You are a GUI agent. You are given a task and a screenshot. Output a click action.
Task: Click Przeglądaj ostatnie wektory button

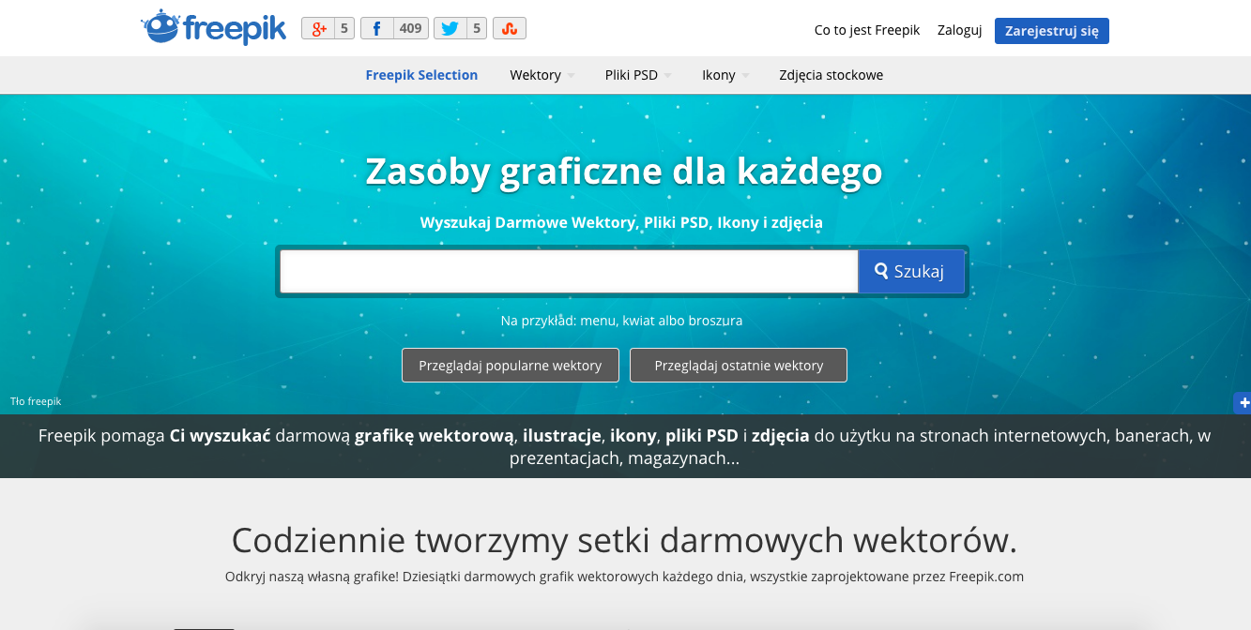738,366
